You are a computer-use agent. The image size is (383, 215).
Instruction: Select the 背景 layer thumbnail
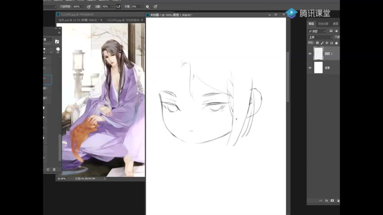(x=318, y=68)
